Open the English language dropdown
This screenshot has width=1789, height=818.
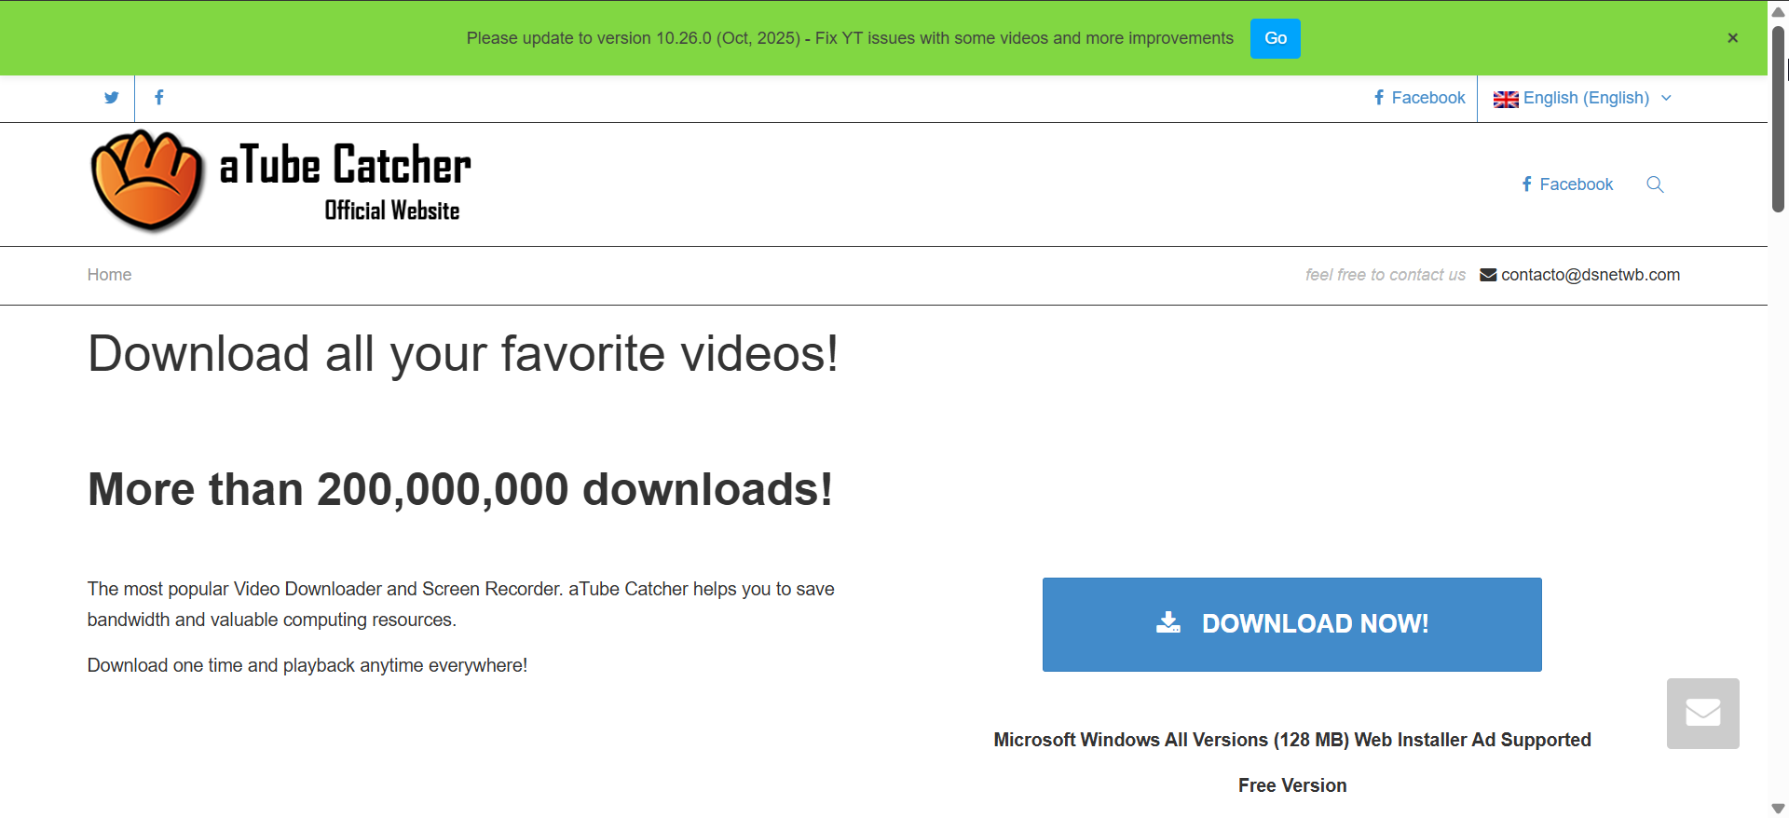coord(1583,99)
